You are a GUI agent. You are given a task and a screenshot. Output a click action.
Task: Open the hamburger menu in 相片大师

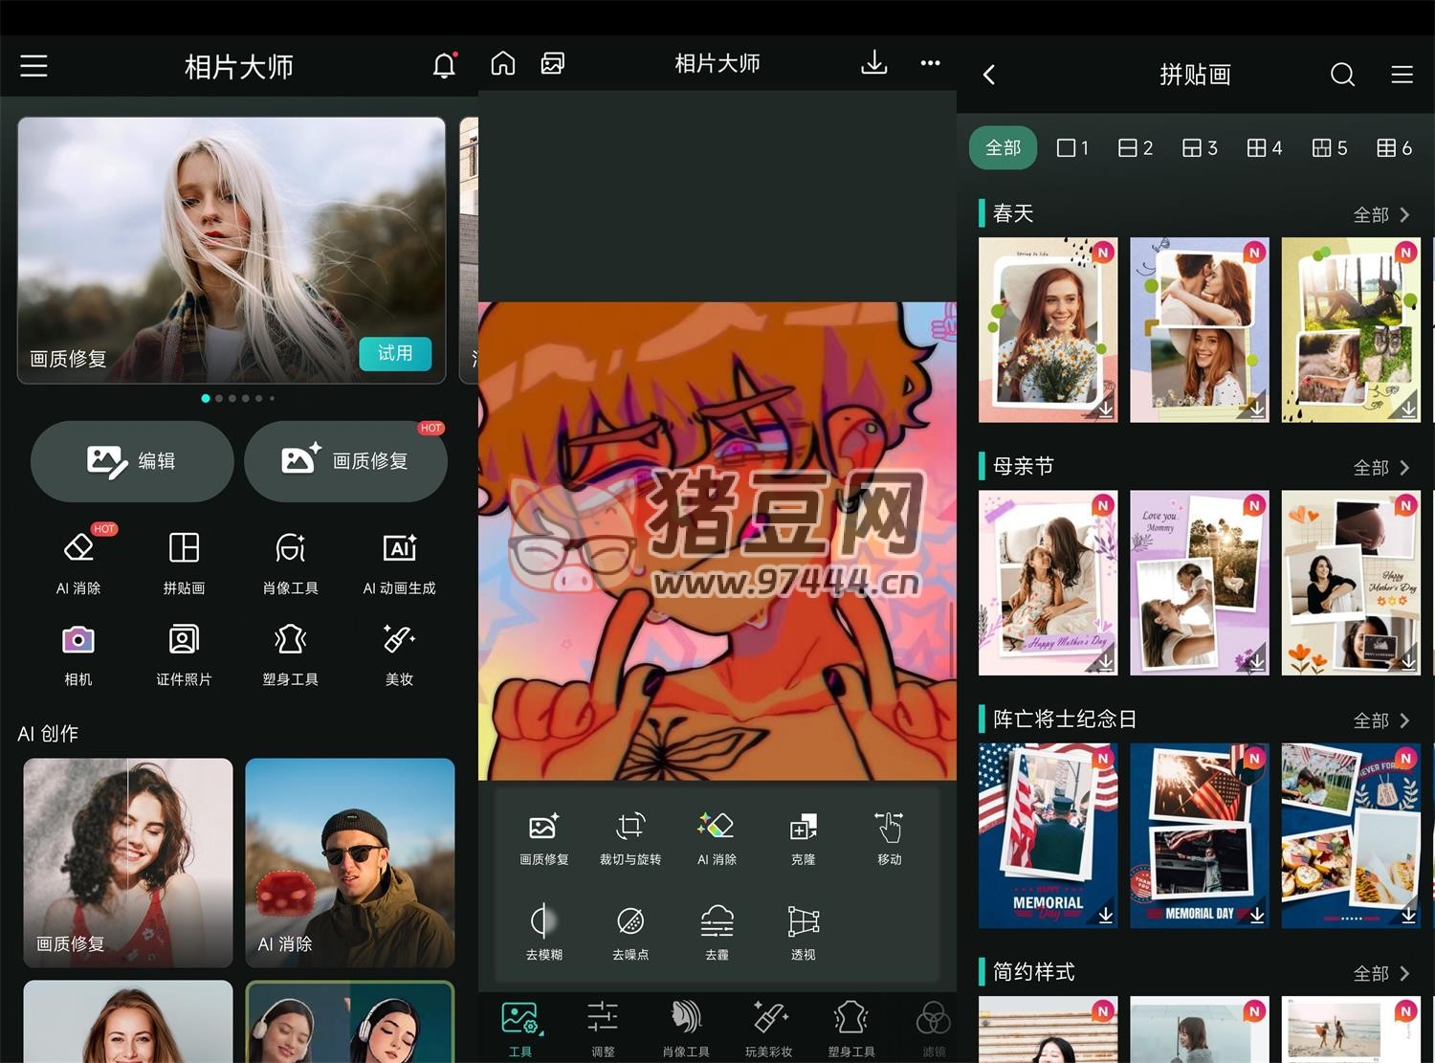pos(34,66)
